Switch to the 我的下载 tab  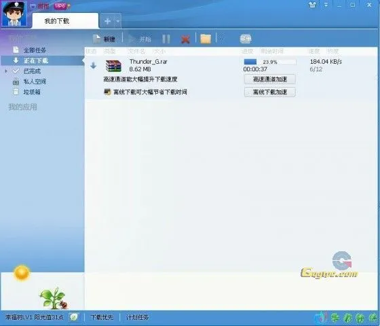(65, 21)
